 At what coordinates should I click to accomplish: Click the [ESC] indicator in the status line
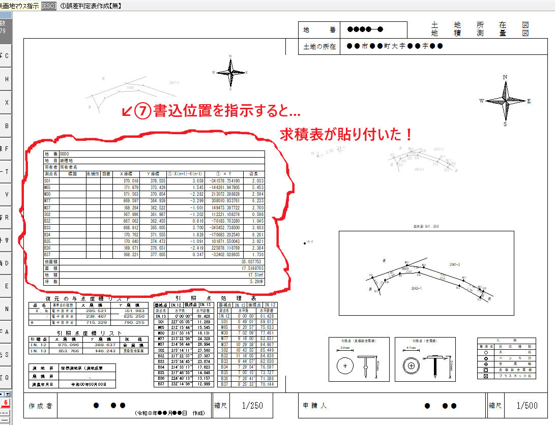48,6
